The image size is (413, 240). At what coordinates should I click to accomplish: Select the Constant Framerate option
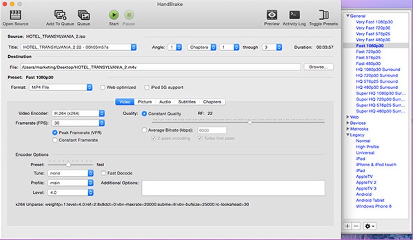[x=55, y=140]
